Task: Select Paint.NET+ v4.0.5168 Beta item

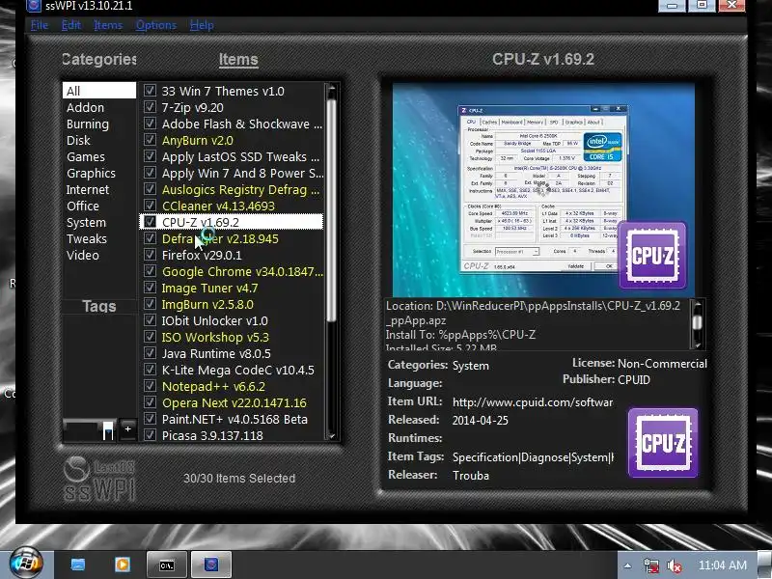Action: [234, 420]
